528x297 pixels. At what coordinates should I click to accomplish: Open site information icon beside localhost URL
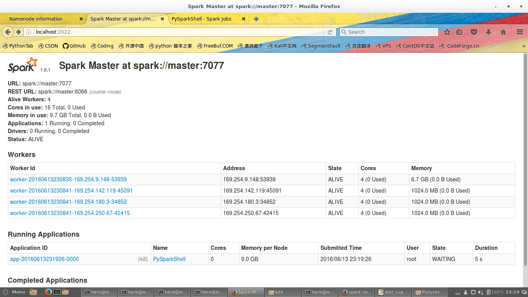click(x=29, y=32)
